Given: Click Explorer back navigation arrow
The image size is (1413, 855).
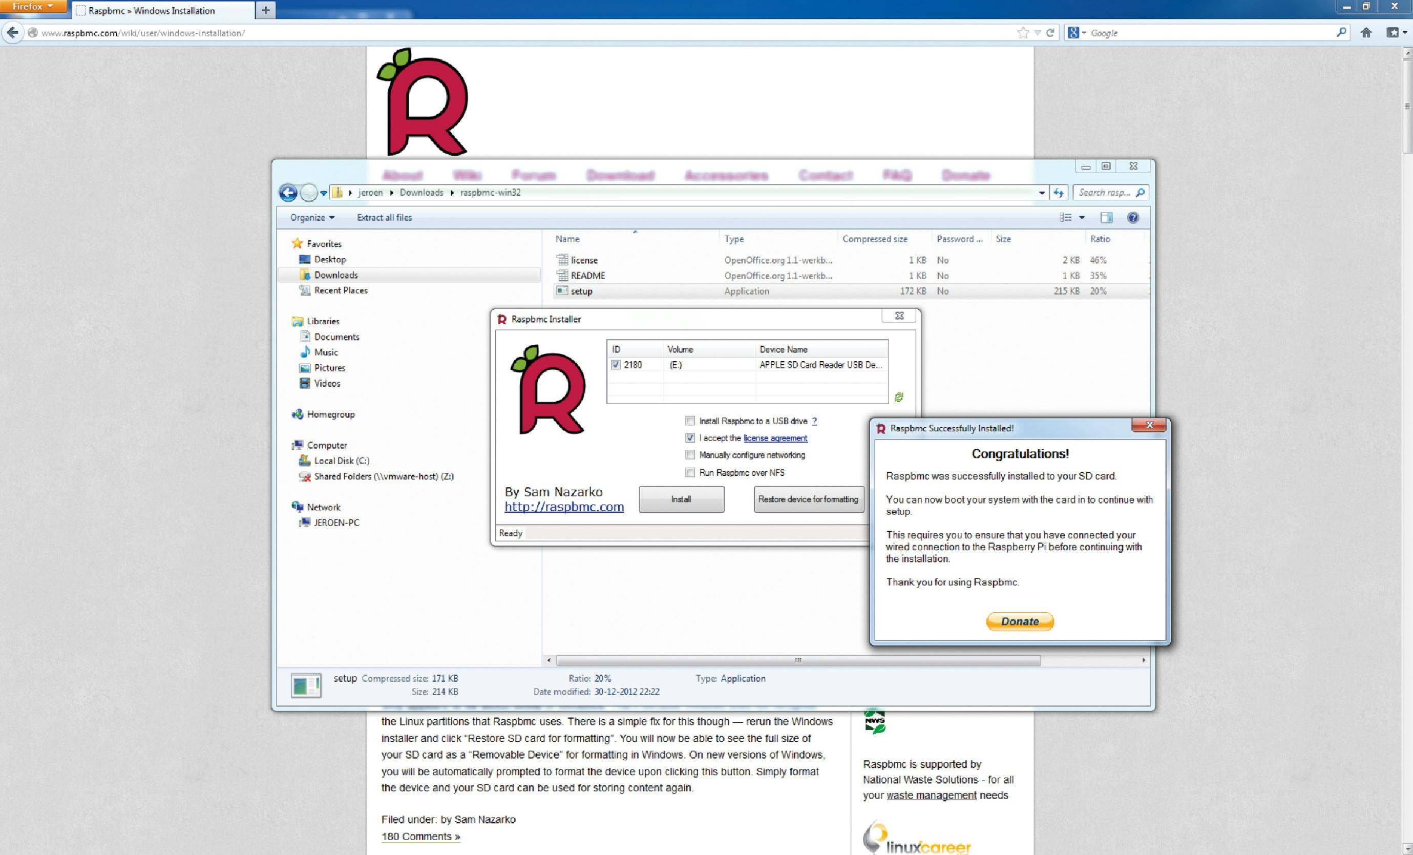Looking at the screenshot, I should [288, 193].
